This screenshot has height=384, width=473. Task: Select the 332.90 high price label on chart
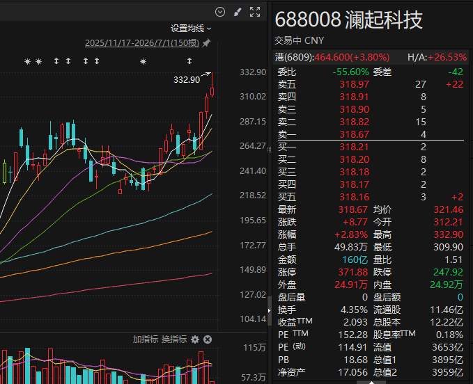coord(187,80)
